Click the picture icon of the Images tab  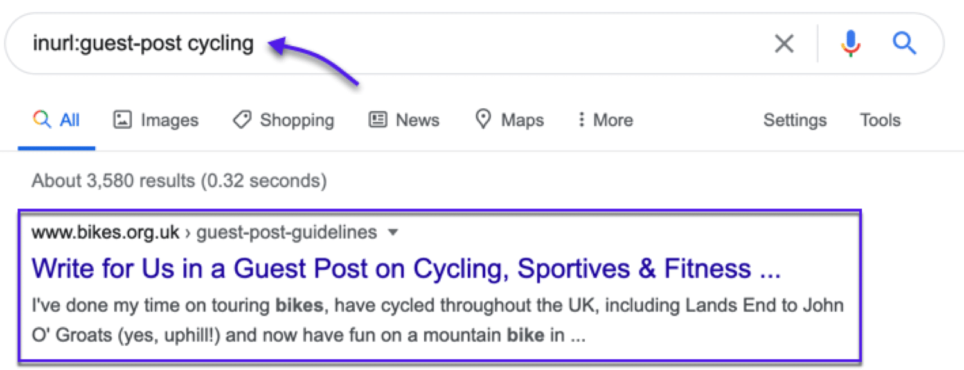click(x=122, y=120)
